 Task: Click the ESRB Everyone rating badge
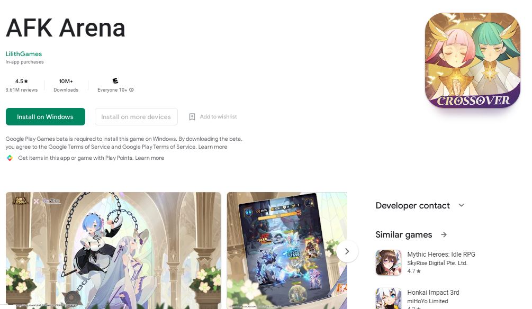(115, 81)
